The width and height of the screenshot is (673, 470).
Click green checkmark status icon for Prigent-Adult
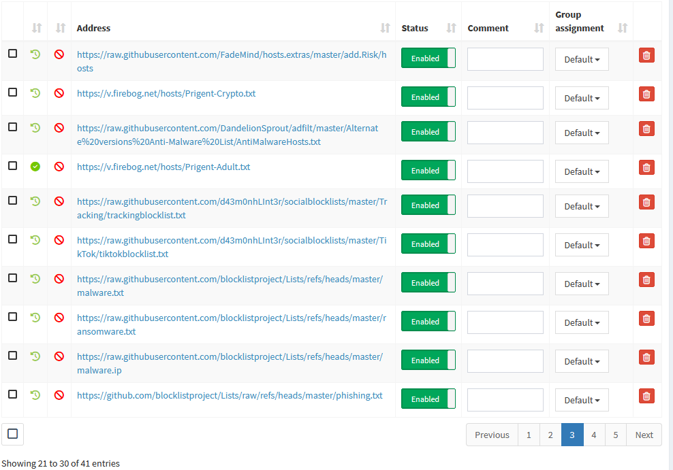point(35,166)
